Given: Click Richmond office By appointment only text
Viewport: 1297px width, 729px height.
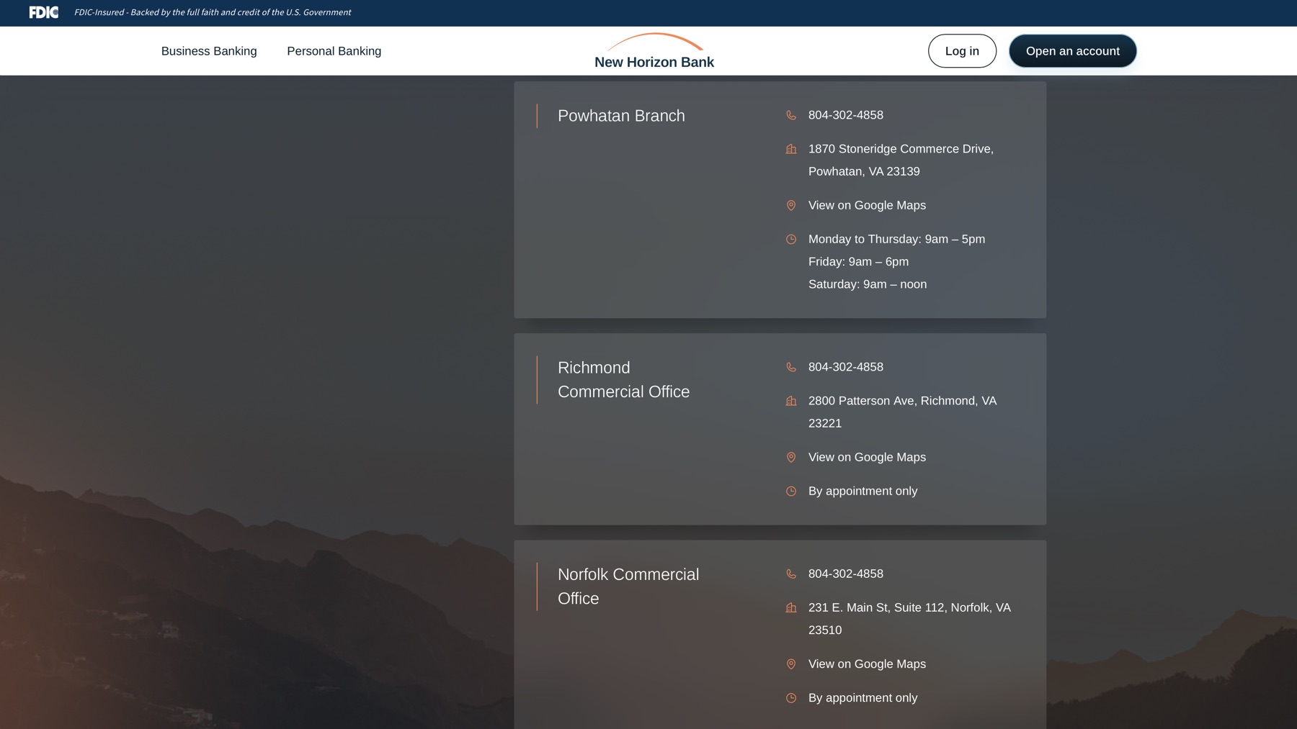Looking at the screenshot, I should pos(863,491).
